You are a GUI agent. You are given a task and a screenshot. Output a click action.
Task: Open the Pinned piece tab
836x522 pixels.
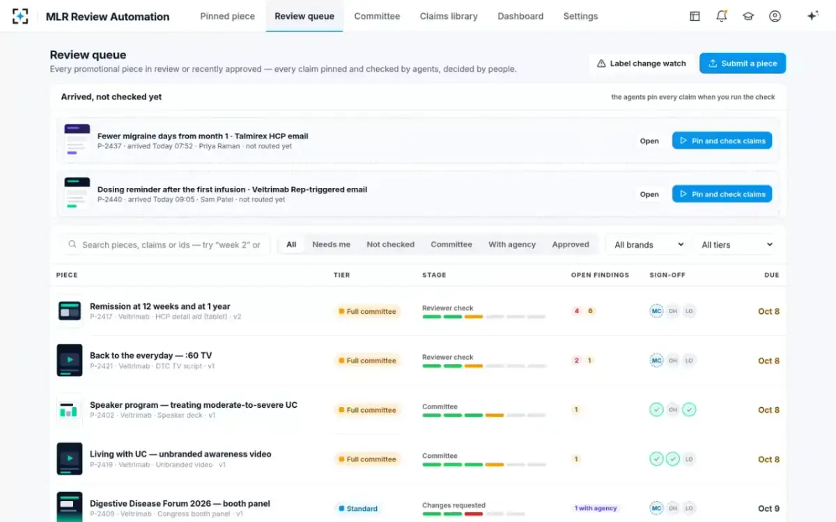click(227, 16)
